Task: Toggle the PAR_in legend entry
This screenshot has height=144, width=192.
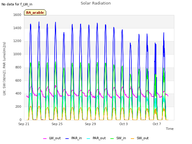Action: coord(73,138)
